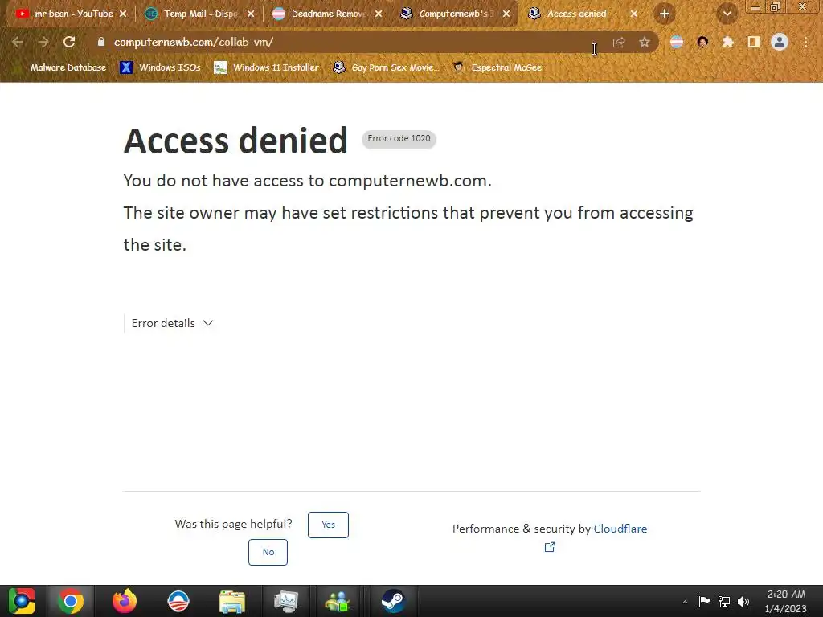This screenshot has width=823, height=617.
Task: Switch to the mr bean - YouTube tab
Action: coord(72,14)
